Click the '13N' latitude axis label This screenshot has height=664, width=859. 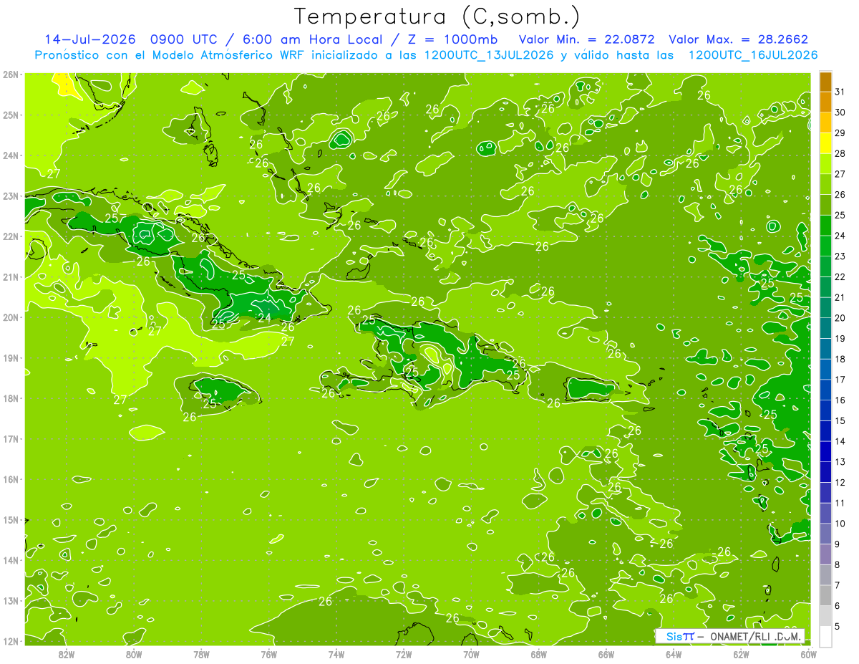11,601
